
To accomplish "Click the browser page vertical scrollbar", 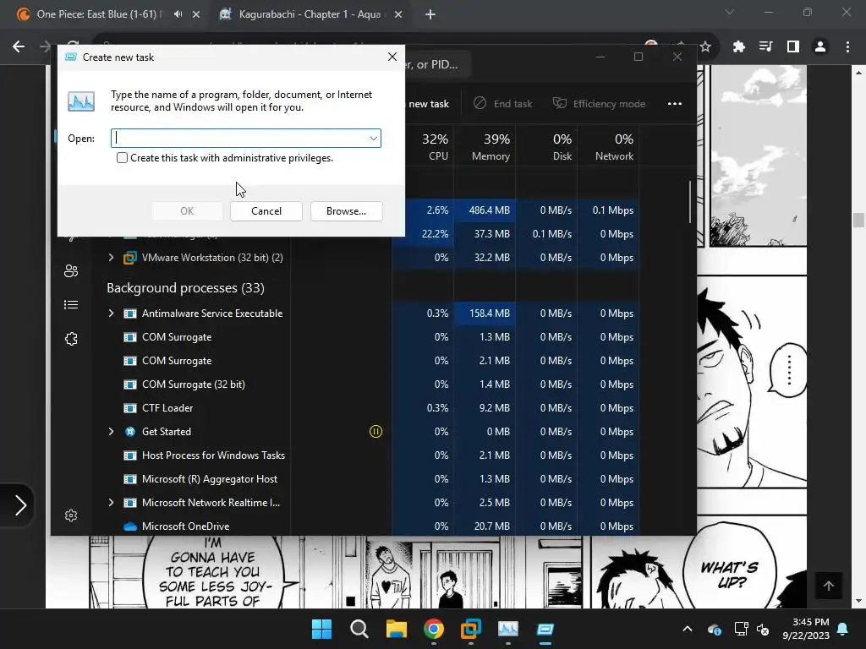I will [858, 220].
